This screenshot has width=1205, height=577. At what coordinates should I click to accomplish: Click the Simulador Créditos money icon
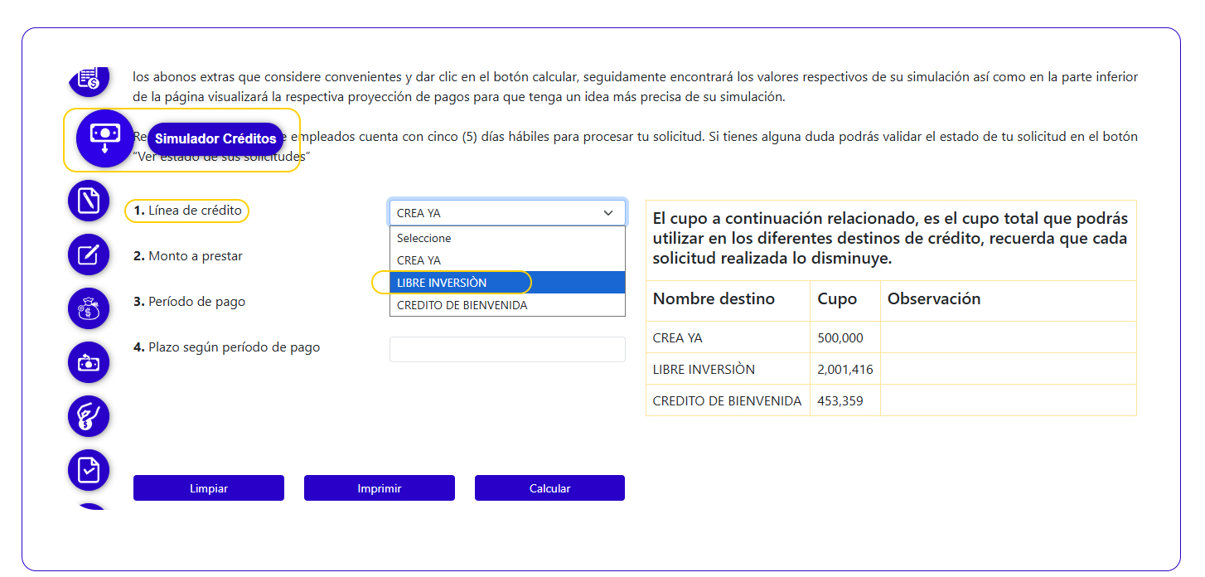(104, 138)
